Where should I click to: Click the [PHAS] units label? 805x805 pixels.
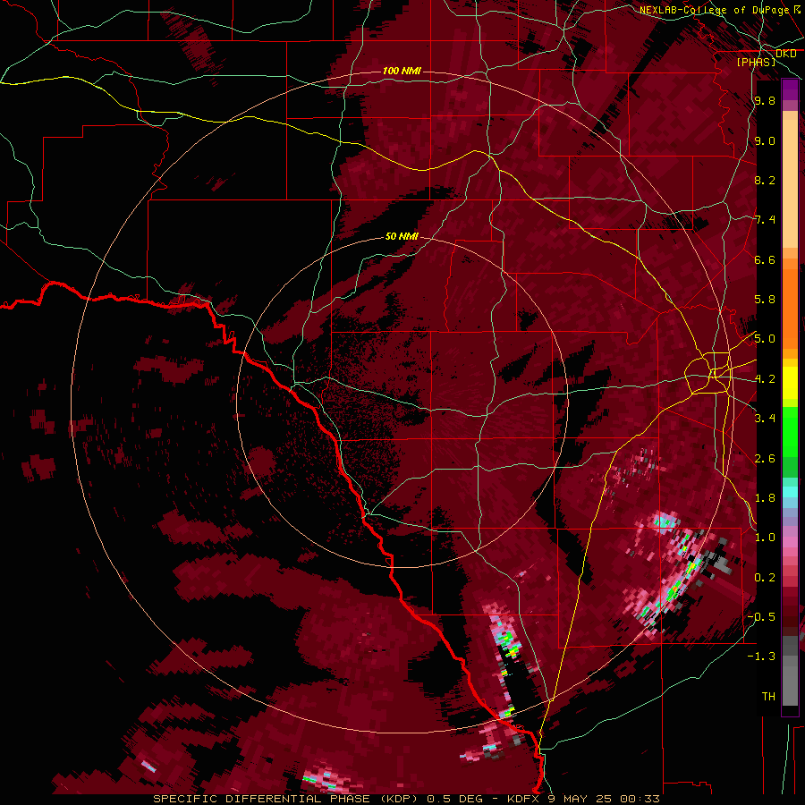pyautogui.click(x=756, y=63)
